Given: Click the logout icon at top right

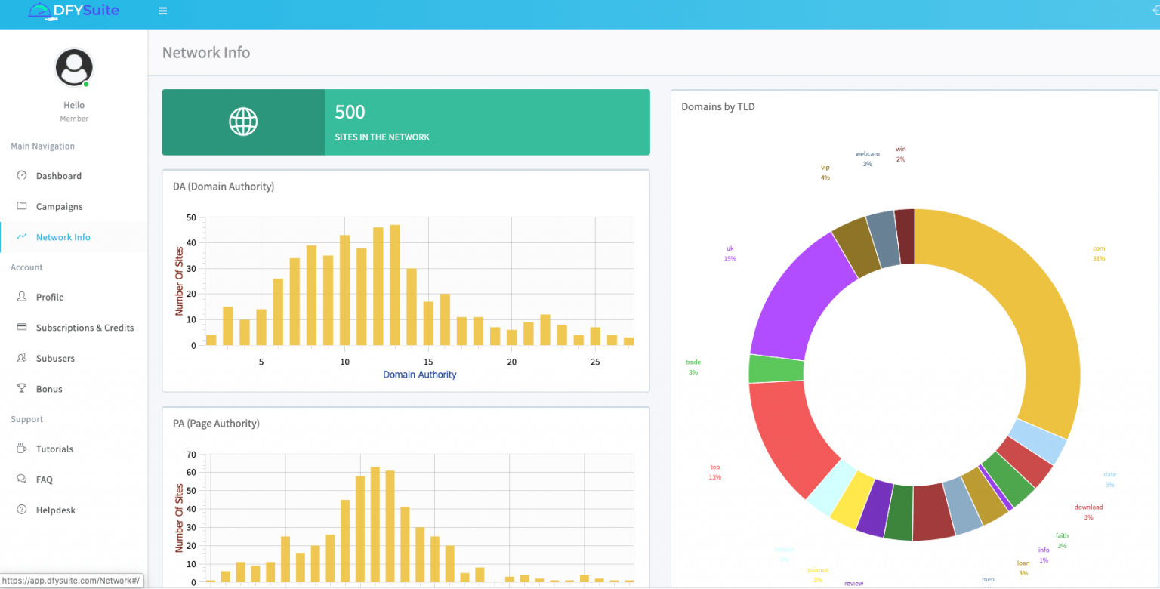Looking at the screenshot, I should point(1155,11).
